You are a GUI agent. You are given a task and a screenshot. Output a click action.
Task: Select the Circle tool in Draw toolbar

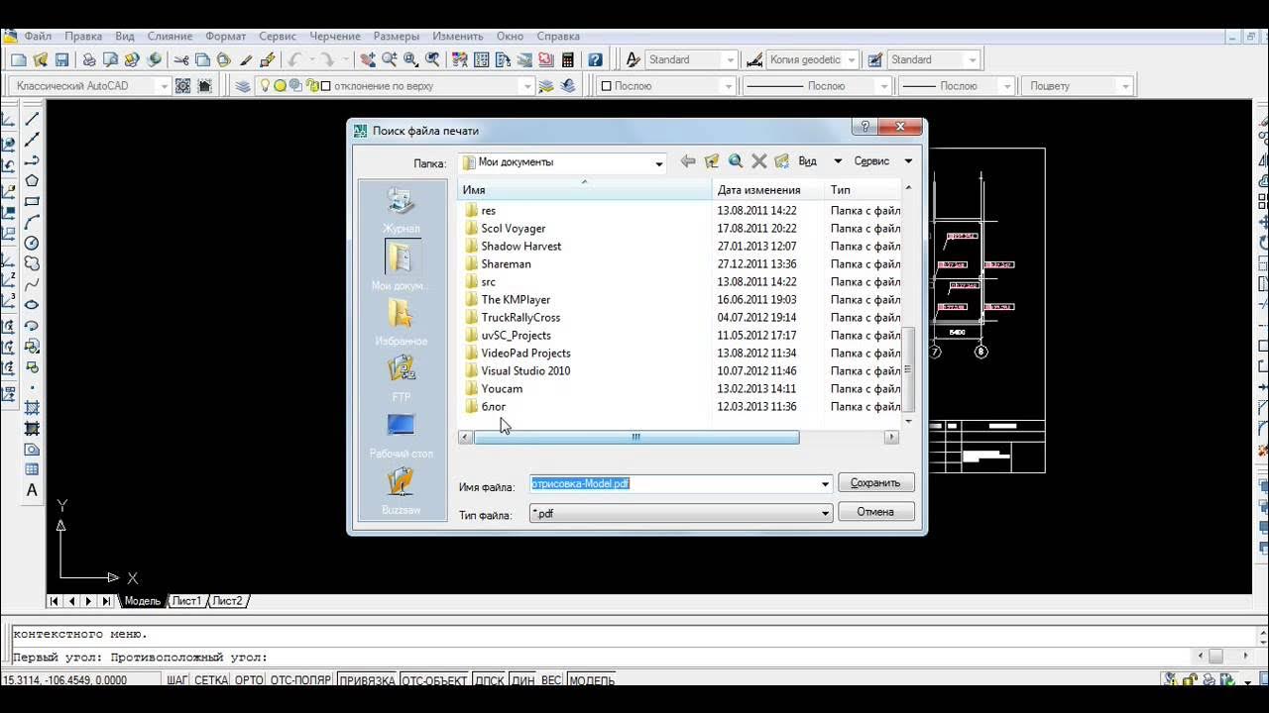(32, 243)
